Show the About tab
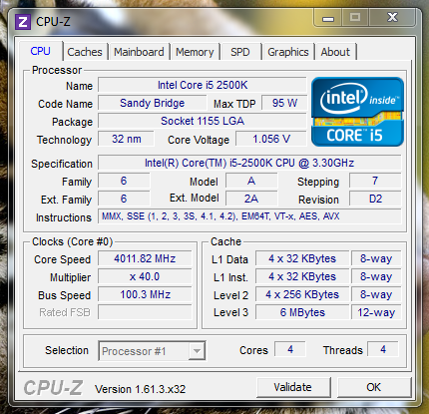The width and height of the screenshot is (429, 414). click(x=335, y=52)
